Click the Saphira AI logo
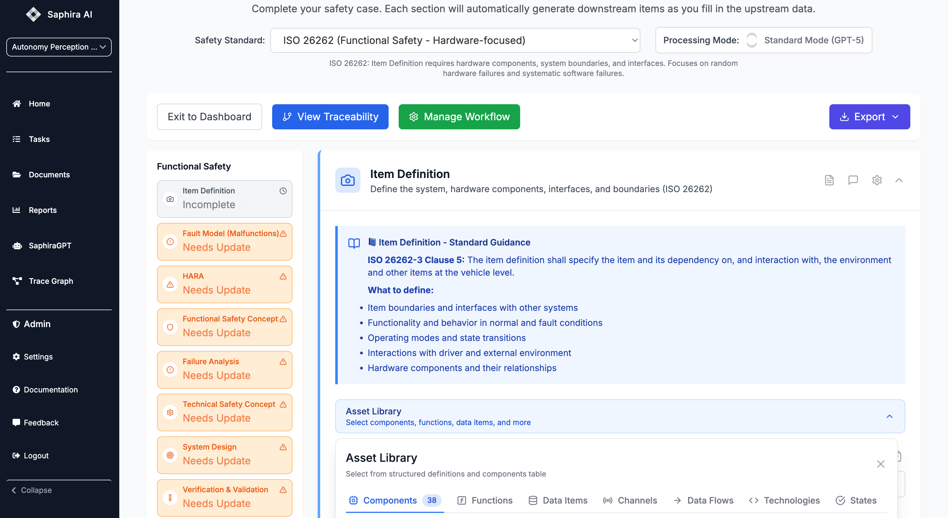This screenshot has height=518, width=948. click(33, 14)
